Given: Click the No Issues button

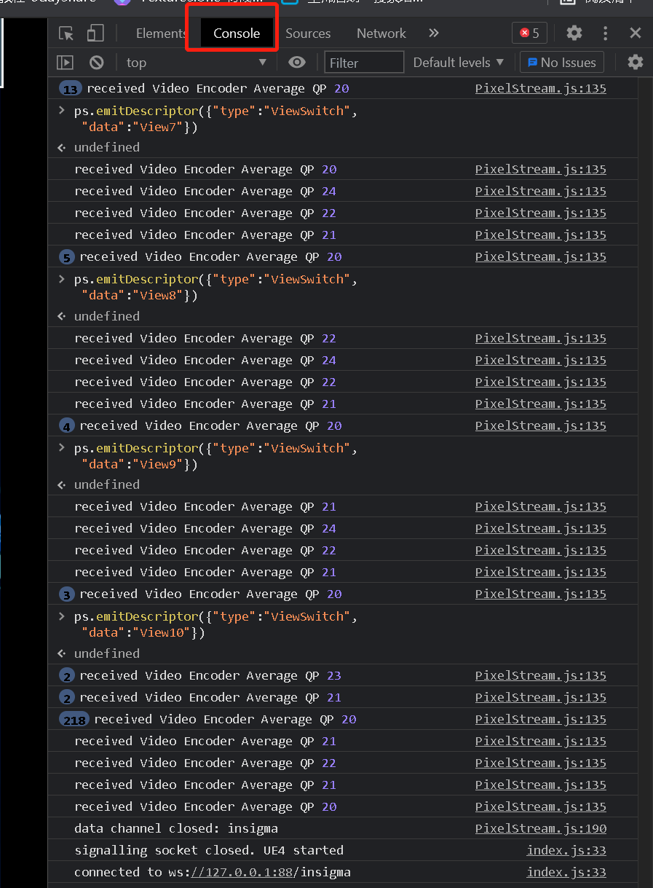Looking at the screenshot, I should 561,63.
